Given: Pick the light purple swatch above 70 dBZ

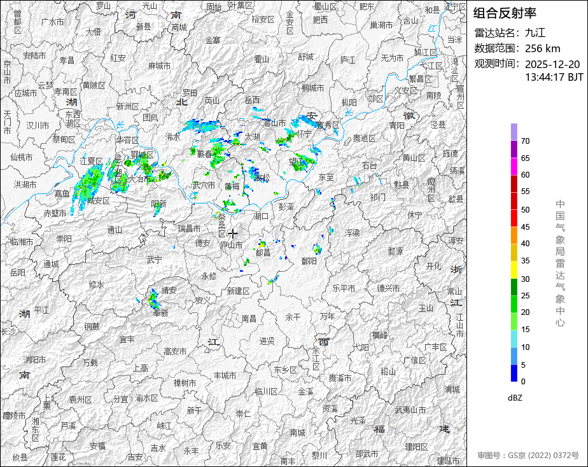Looking at the screenshot, I should pyautogui.click(x=514, y=132).
